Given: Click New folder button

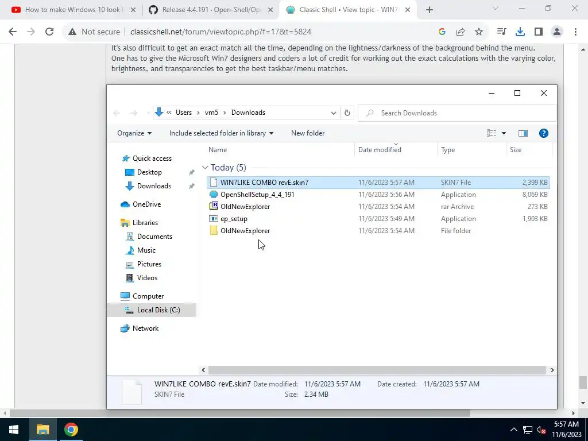Looking at the screenshot, I should coord(308,133).
